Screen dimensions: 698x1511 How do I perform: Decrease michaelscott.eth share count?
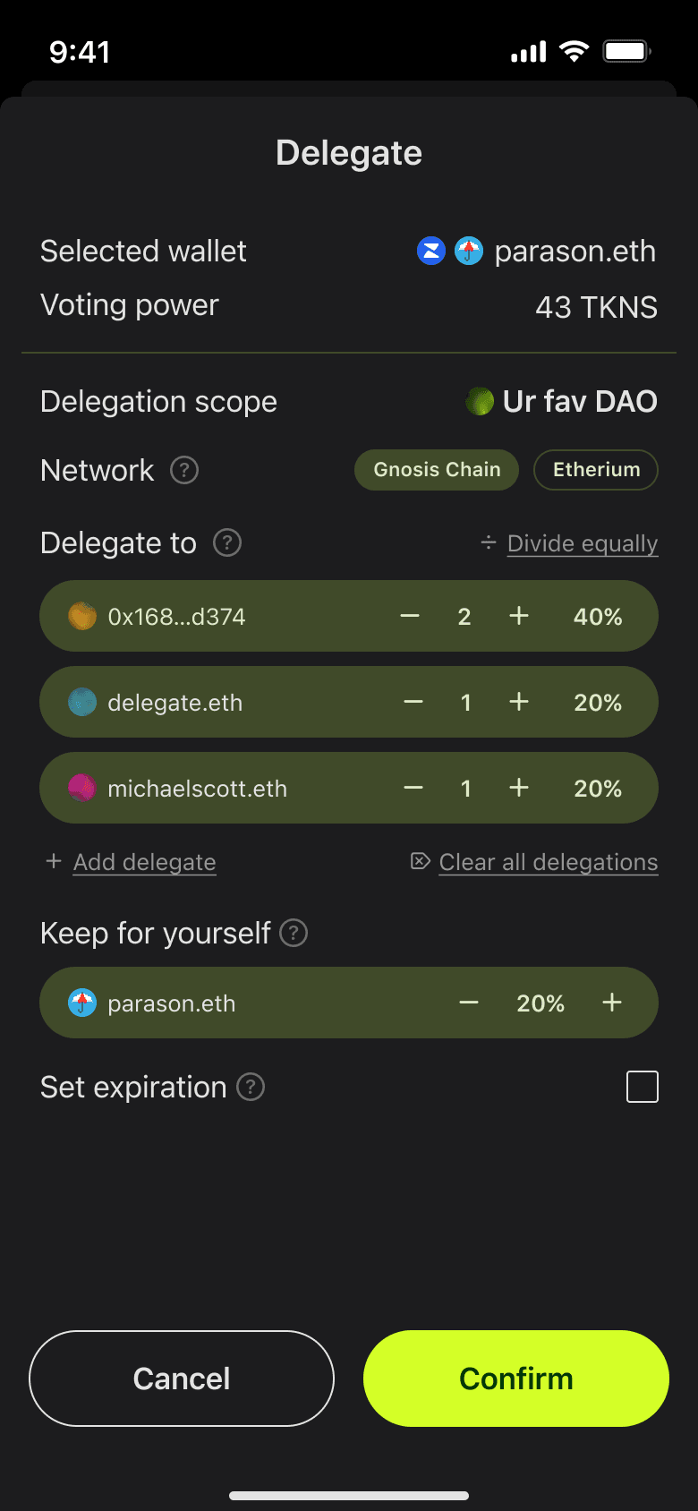point(413,788)
